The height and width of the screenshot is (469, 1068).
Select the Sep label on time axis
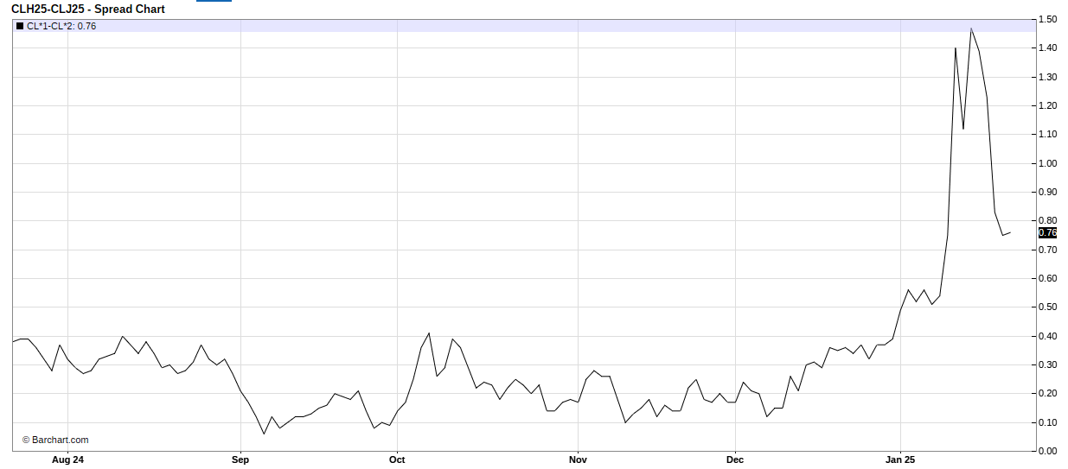click(240, 459)
